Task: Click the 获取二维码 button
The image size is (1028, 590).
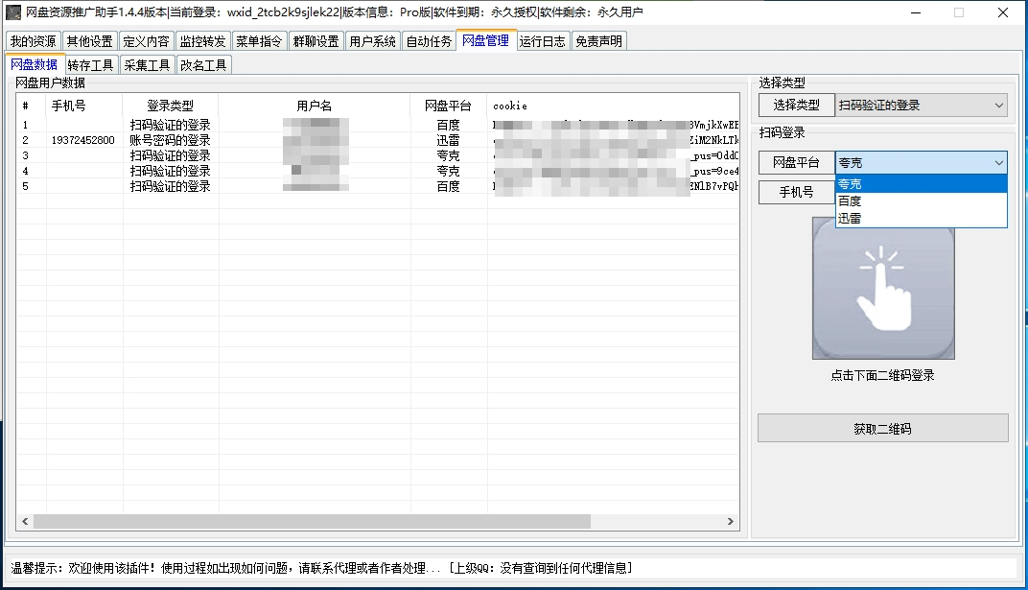Action: tap(882, 428)
